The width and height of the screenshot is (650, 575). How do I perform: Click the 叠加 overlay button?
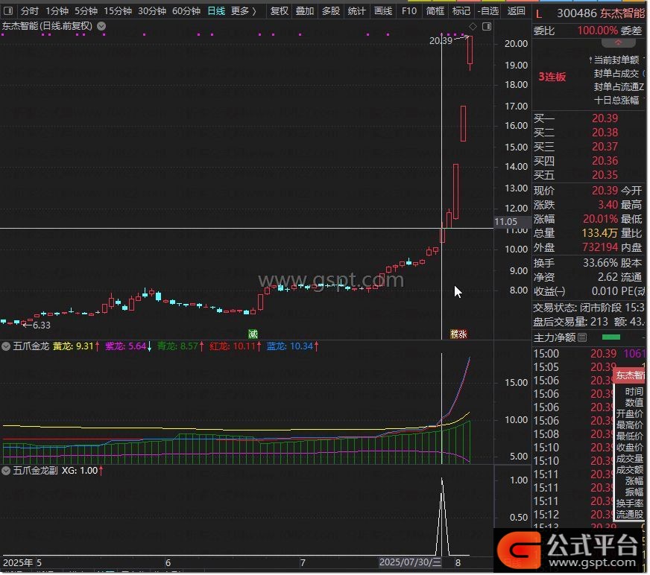click(x=306, y=10)
